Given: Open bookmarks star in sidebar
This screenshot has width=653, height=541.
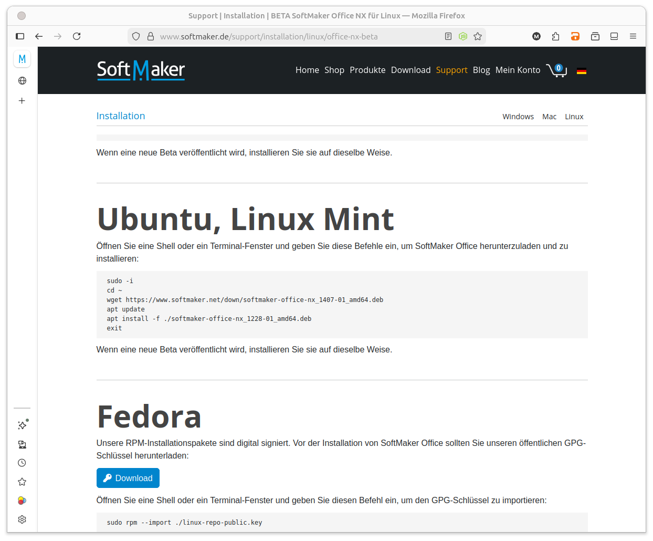Looking at the screenshot, I should click(x=22, y=482).
